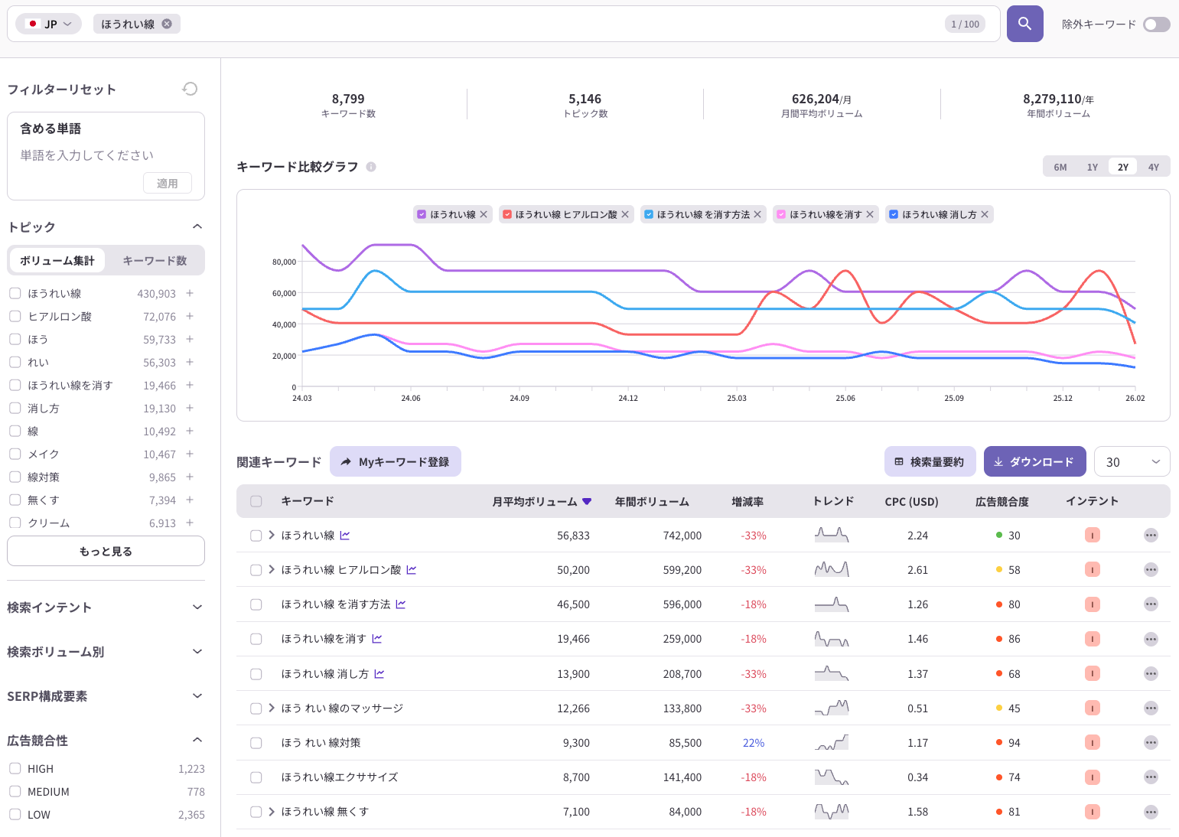Switch to the キーワード数 tab
Viewport: 1179px width, 837px height.
pyautogui.click(x=155, y=260)
